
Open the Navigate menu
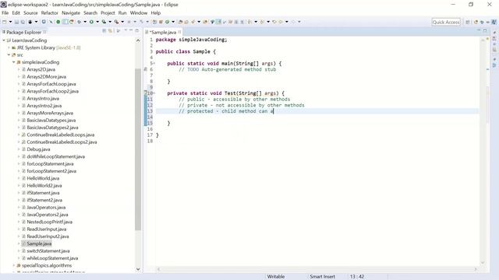[71, 13]
